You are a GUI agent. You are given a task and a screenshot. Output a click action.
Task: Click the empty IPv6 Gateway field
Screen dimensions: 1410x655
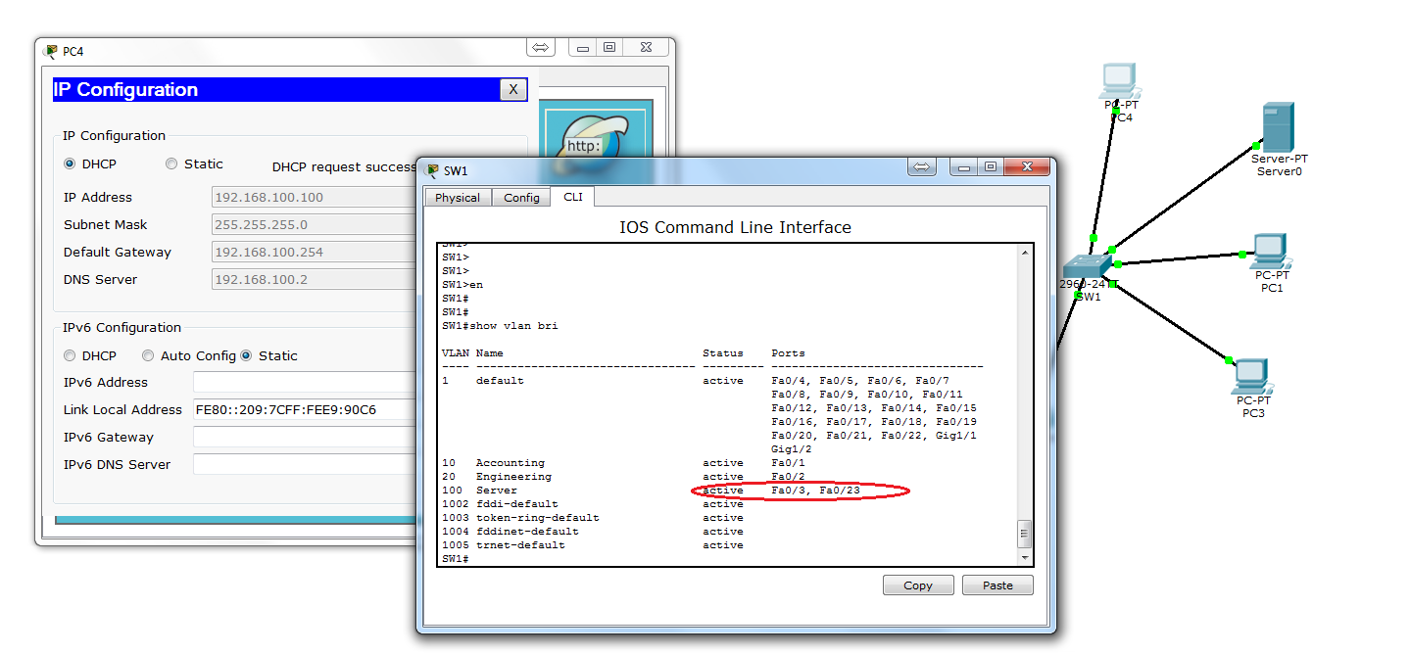pyautogui.click(x=304, y=437)
